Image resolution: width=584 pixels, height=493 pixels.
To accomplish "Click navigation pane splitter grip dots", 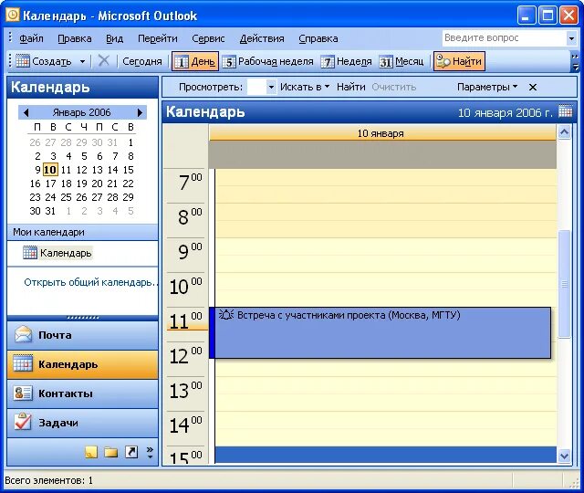I will point(83,318).
